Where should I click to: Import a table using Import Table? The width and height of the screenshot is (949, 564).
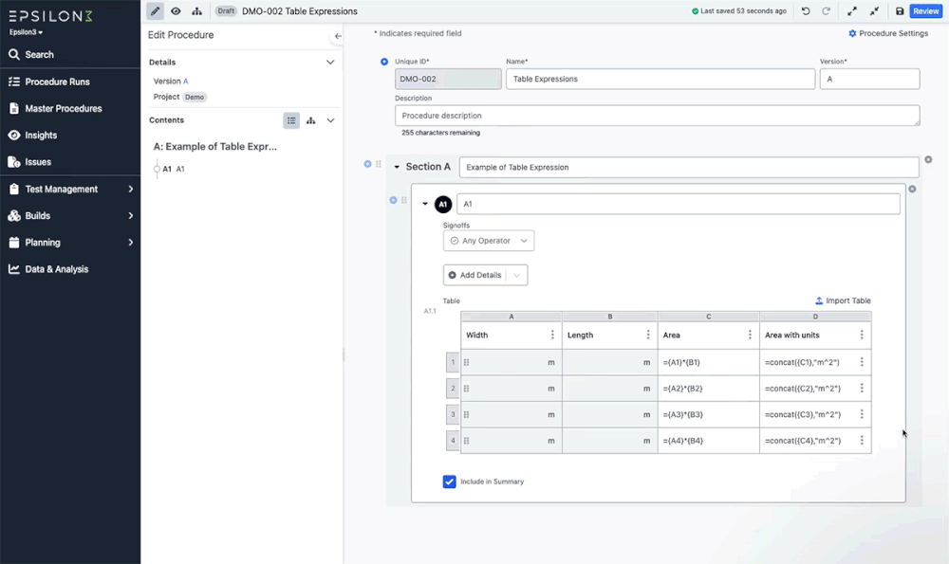(x=843, y=300)
